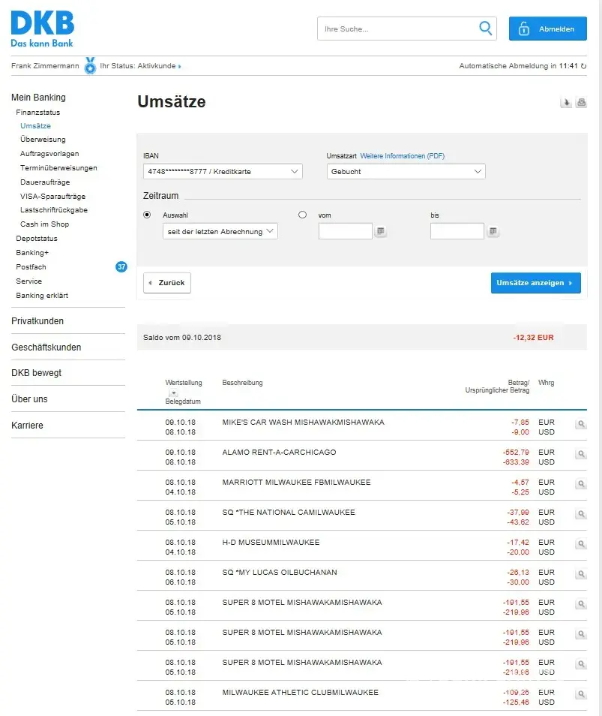Viewport: 602px width, 716px height.
Task: Show details of H-D MUSEUM transaction
Action: [580, 544]
